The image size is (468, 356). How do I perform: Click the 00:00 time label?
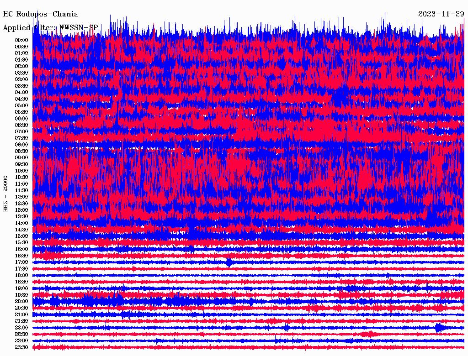point(21,40)
